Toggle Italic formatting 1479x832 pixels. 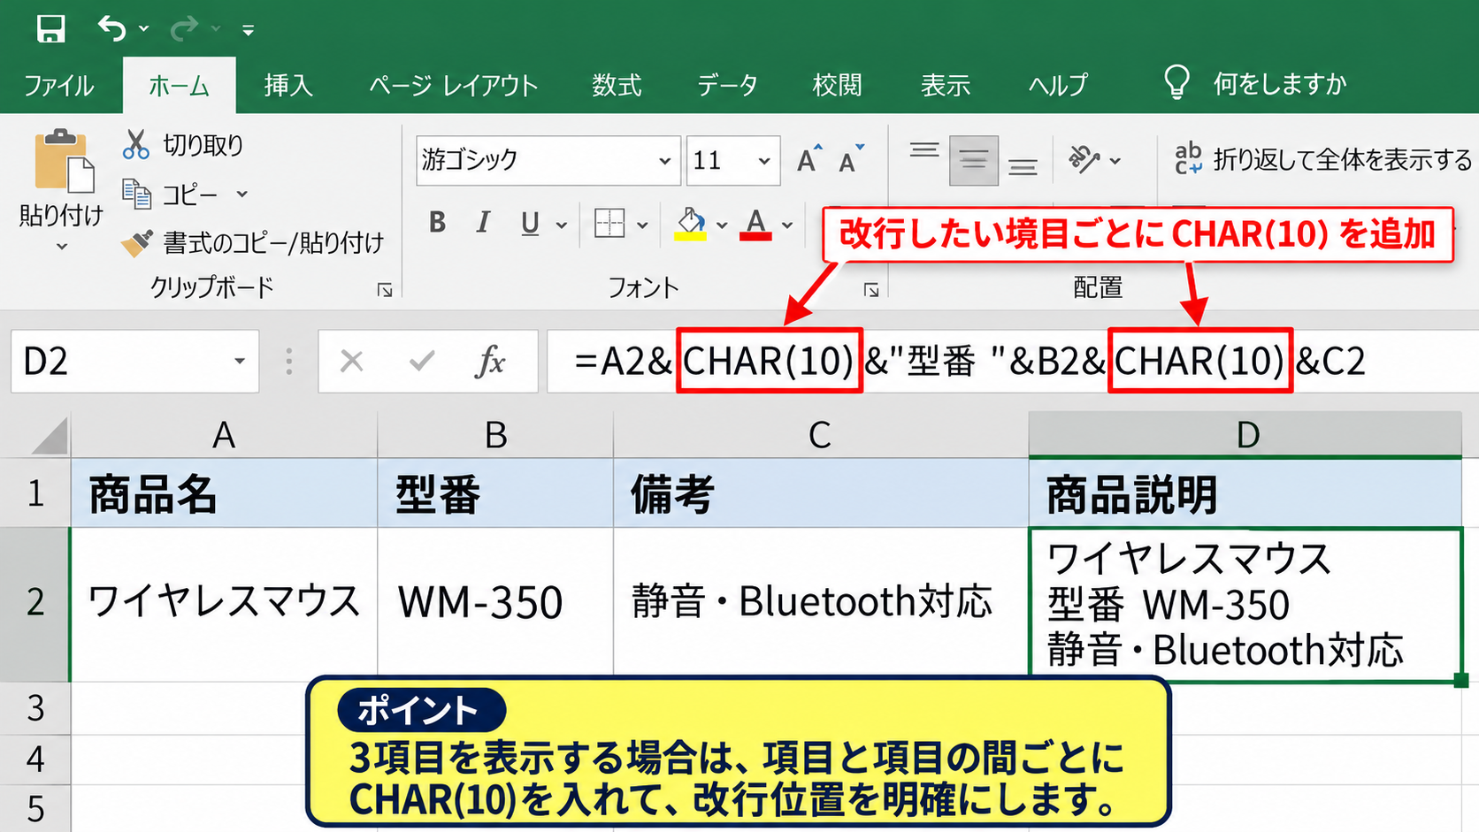pyautogui.click(x=483, y=223)
